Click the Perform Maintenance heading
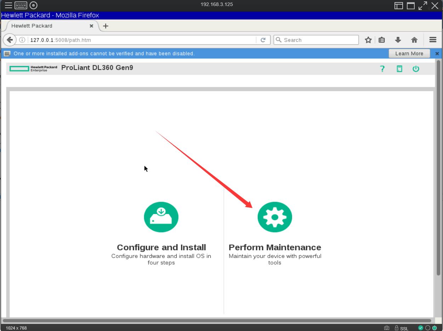The width and height of the screenshot is (443, 331). click(275, 247)
